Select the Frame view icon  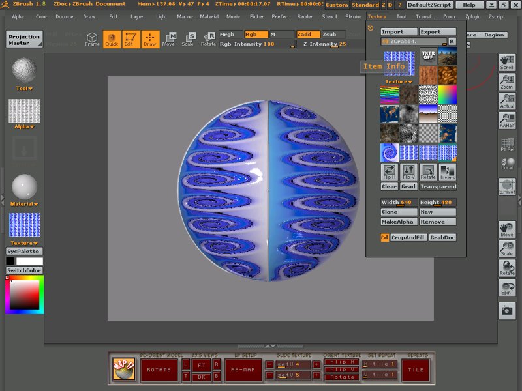(93, 40)
